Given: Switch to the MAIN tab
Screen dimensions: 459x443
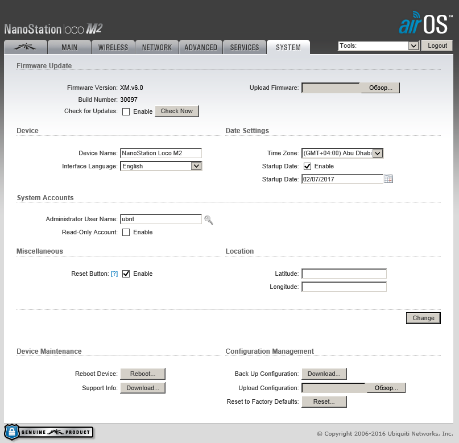Looking at the screenshot, I should click(69, 47).
